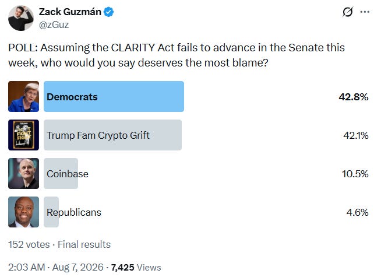
Task: Open the 2:03 AM Aug 7 timestamp link
Action: [56, 267]
